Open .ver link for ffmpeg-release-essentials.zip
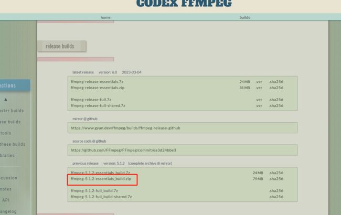 (259, 88)
